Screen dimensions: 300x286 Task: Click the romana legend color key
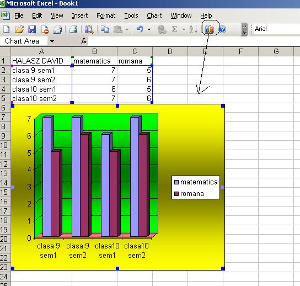176,194
